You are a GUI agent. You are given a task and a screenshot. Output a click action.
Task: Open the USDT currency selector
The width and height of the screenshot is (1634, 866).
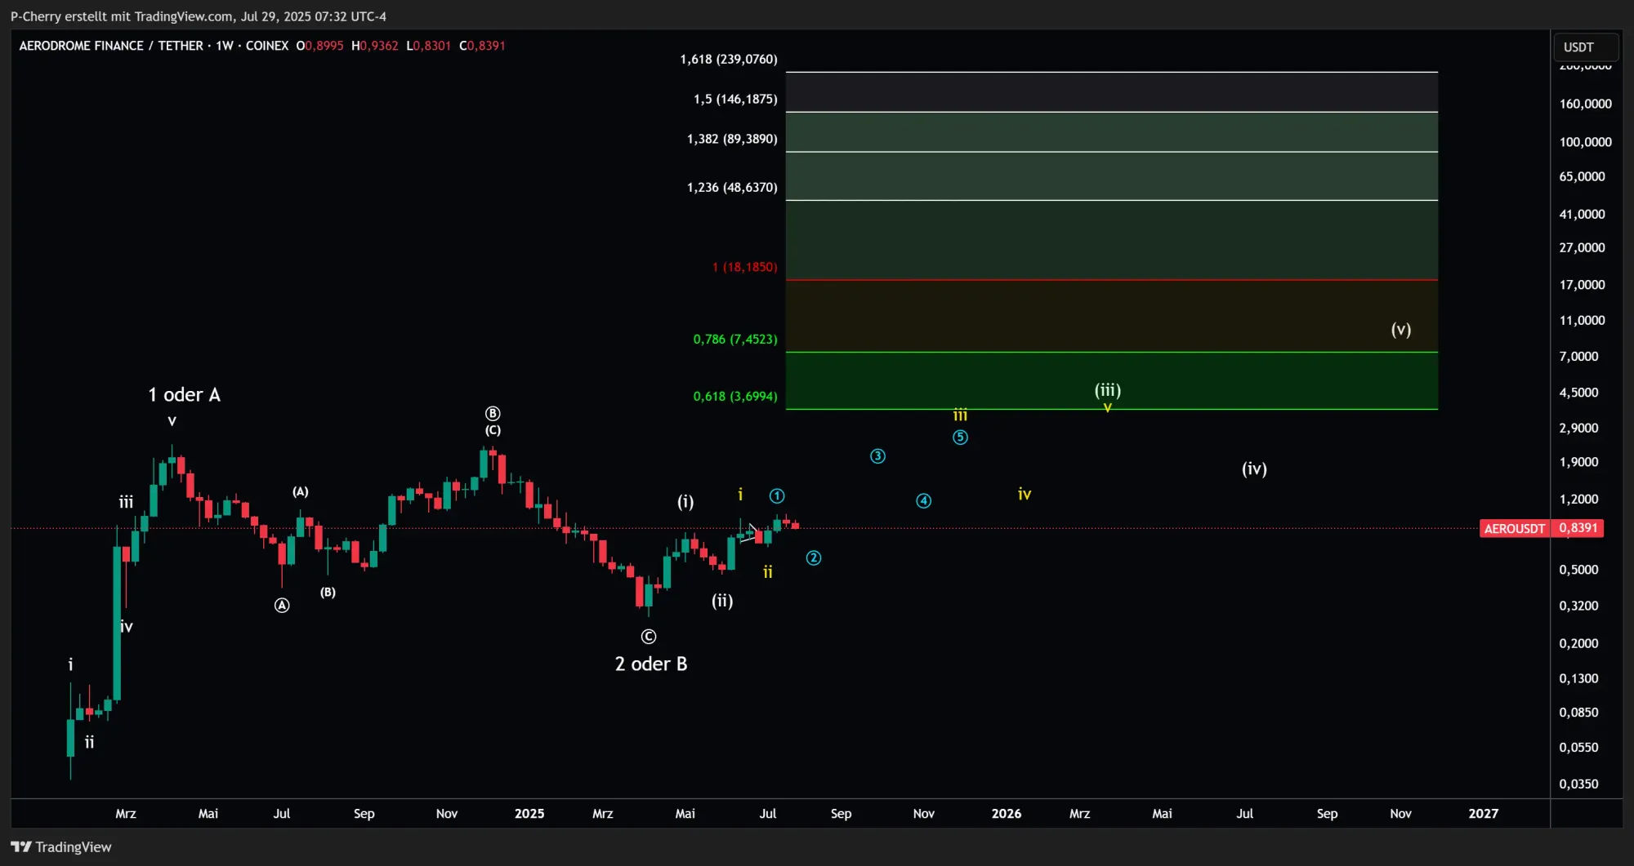tap(1584, 47)
